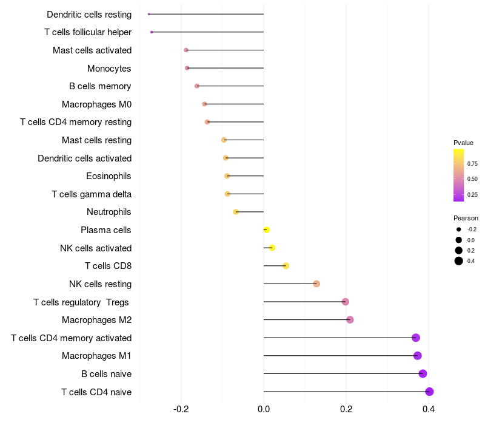
Task: Select the NK cells resting data point
Action: (316, 284)
